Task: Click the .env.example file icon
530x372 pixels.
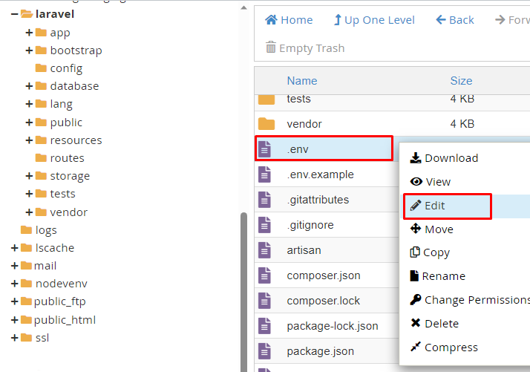Action: point(264,174)
